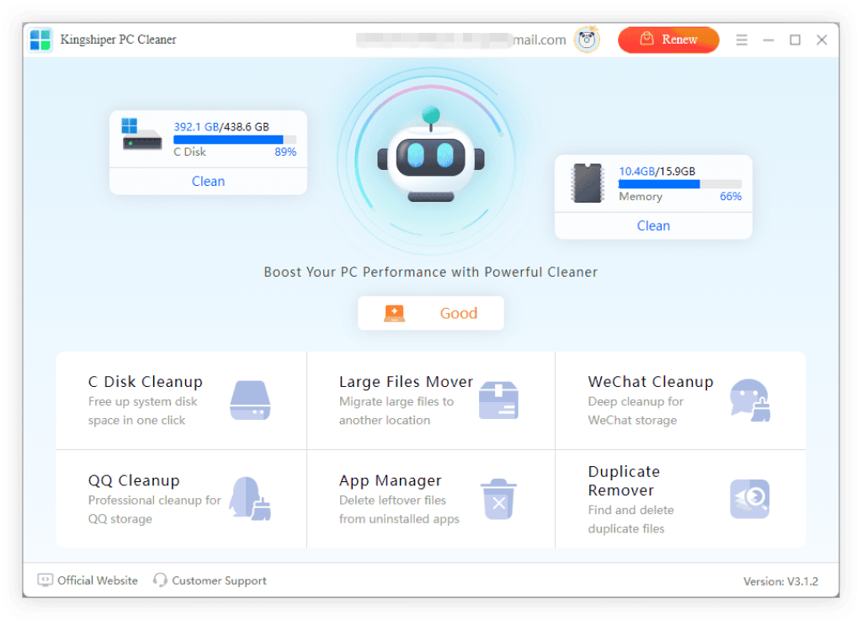Viewport: 862px width, 620px height.
Task: Click the laptop health icon beside Good
Action: (394, 314)
